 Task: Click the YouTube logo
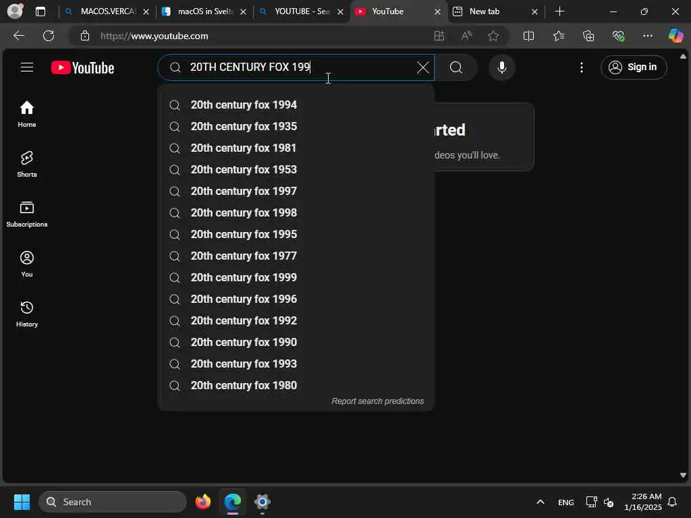click(x=82, y=67)
